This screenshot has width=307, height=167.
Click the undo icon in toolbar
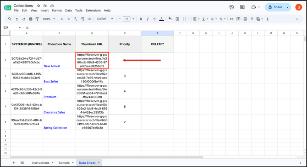click(17, 19)
